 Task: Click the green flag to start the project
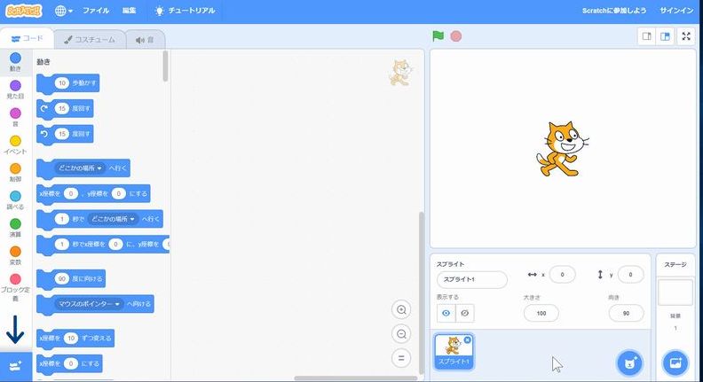(438, 36)
